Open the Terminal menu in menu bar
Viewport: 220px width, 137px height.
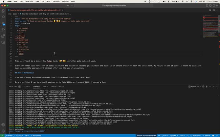(56, 2)
